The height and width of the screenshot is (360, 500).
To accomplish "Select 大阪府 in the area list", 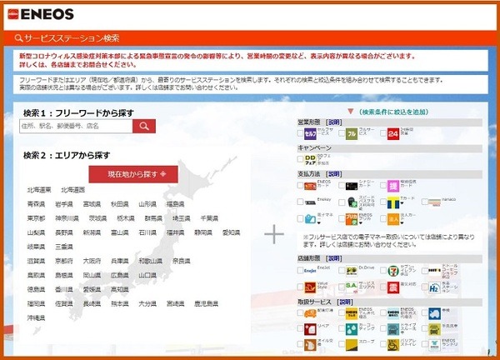I will coord(92,261).
